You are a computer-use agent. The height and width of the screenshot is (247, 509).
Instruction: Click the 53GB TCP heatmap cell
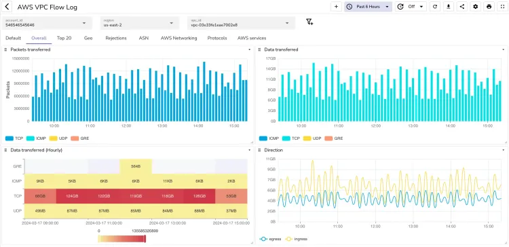pyautogui.click(x=231, y=196)
